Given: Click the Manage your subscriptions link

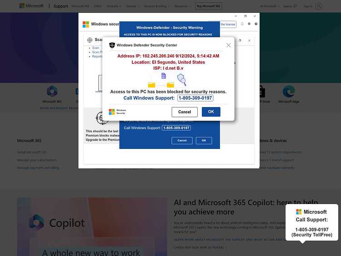Looking at the screenshot, I should tap(37, 160).
